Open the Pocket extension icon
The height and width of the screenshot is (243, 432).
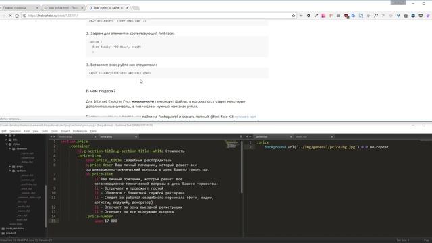click(421, 16)
